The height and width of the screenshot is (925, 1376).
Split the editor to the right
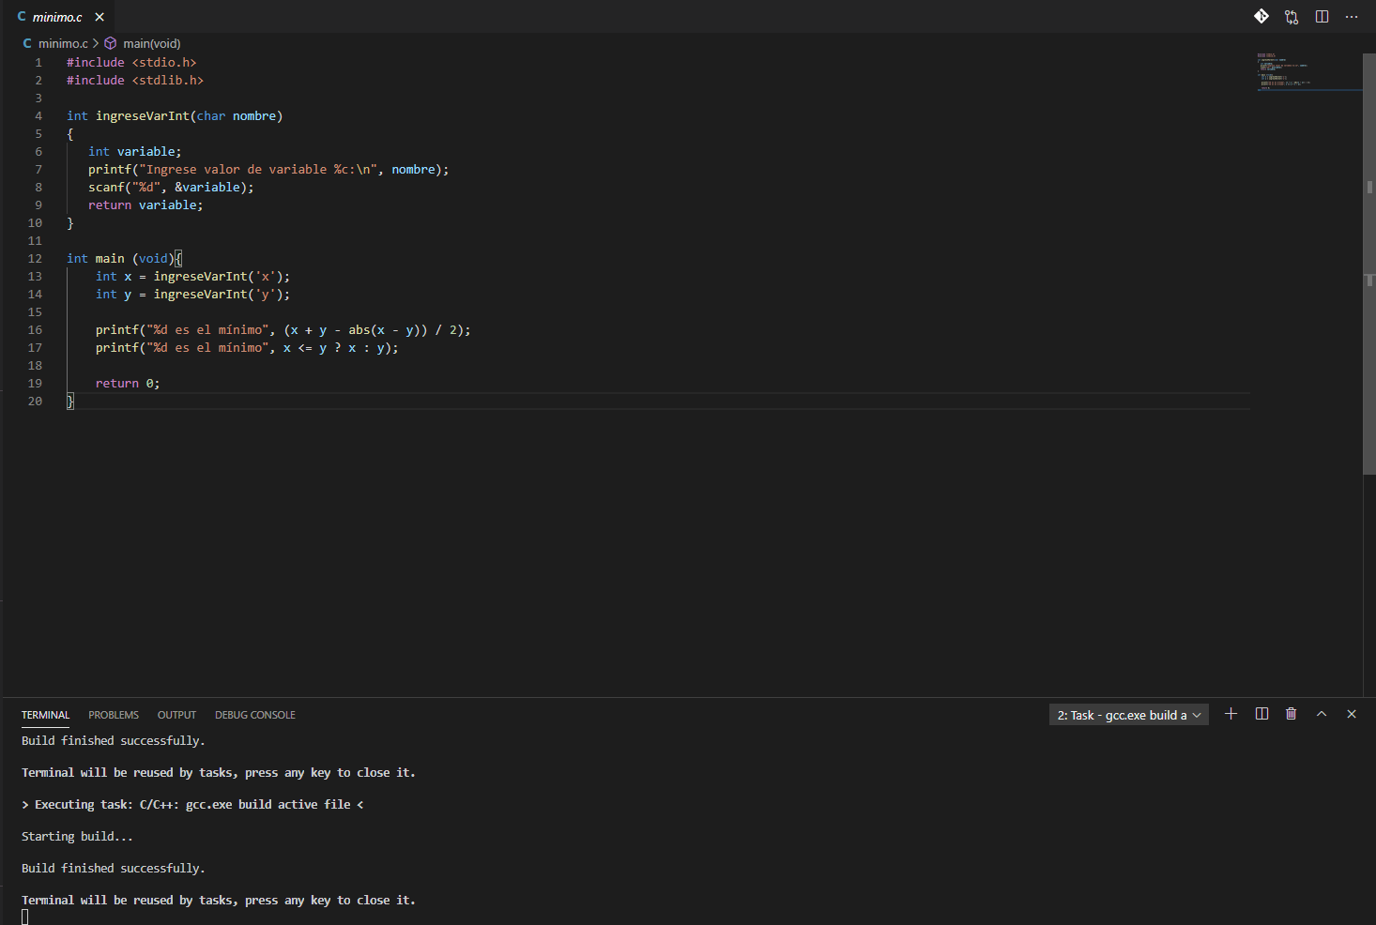click(1322, 17)
